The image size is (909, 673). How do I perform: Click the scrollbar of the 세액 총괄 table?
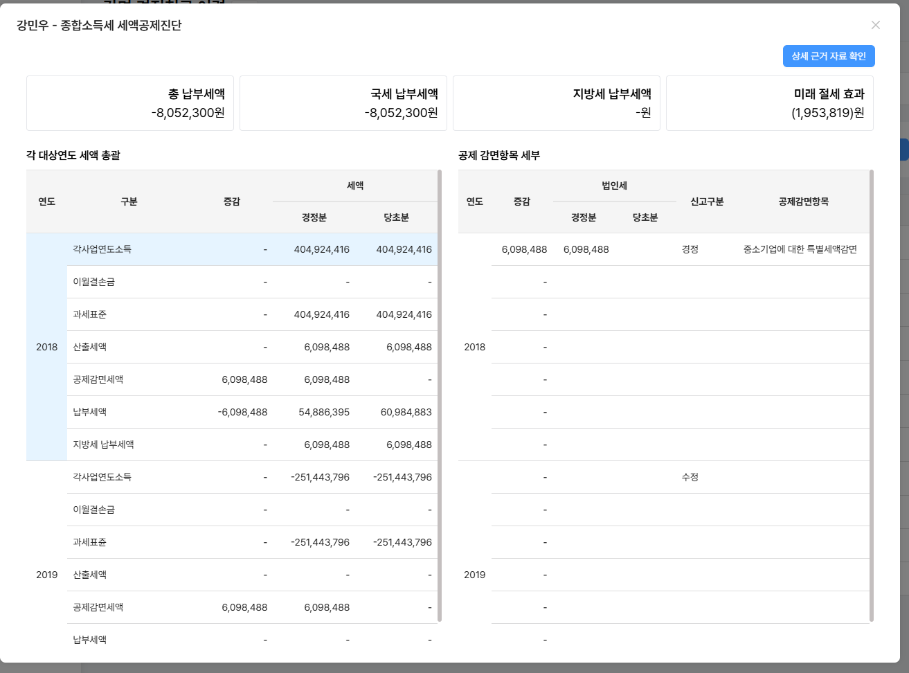coord(440,395)
